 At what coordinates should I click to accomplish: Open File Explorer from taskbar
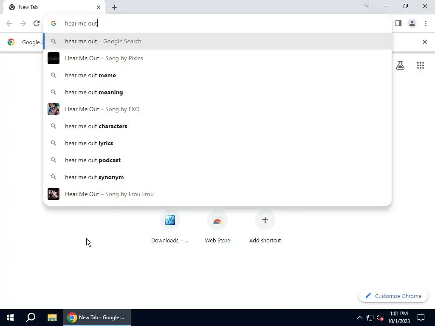coord(52,318)
